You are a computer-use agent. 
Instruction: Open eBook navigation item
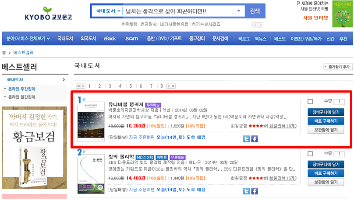click(x=110, y=38)
